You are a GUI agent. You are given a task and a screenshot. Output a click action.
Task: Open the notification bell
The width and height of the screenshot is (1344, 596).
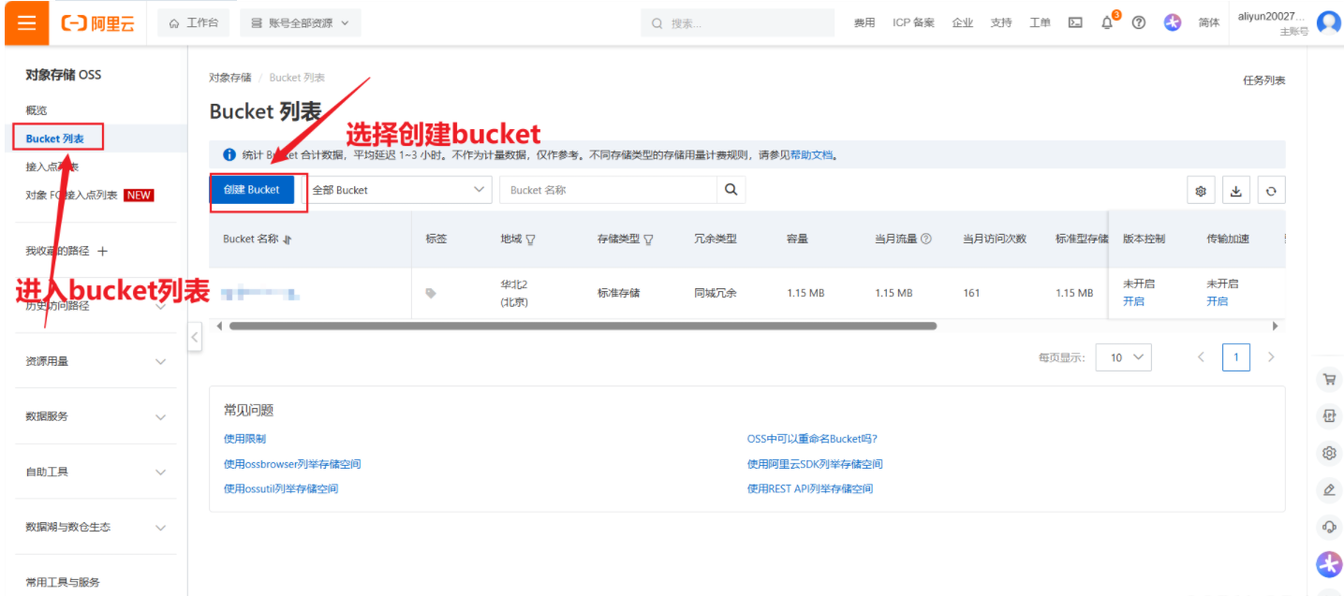point(1107,22)
